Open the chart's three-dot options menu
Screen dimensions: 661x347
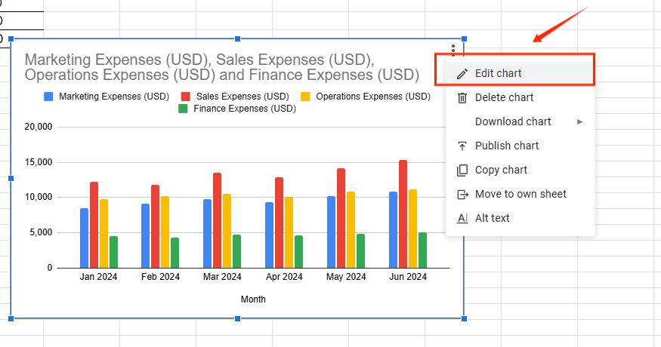click(x=453, y=51)
